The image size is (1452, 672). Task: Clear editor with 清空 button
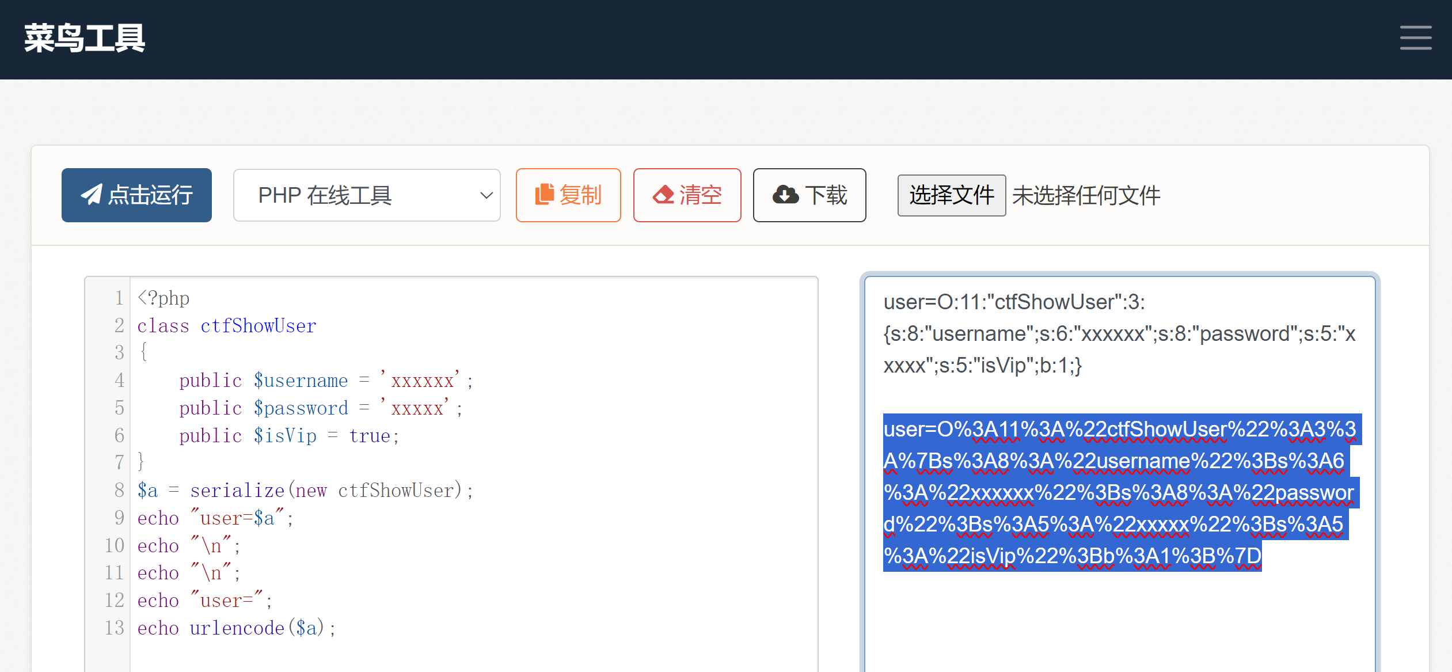(687, 195)
